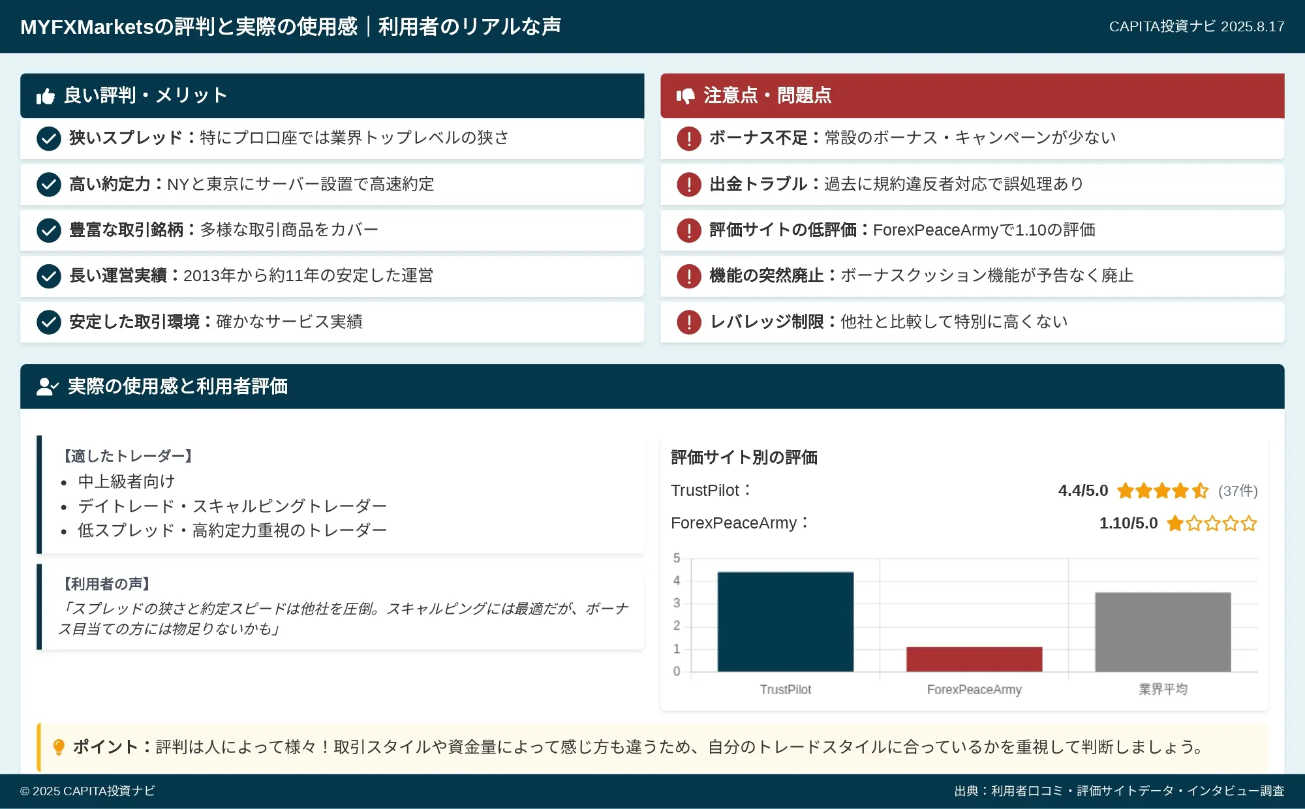Click the check icon next to 長い運営実績

[49, 276]
